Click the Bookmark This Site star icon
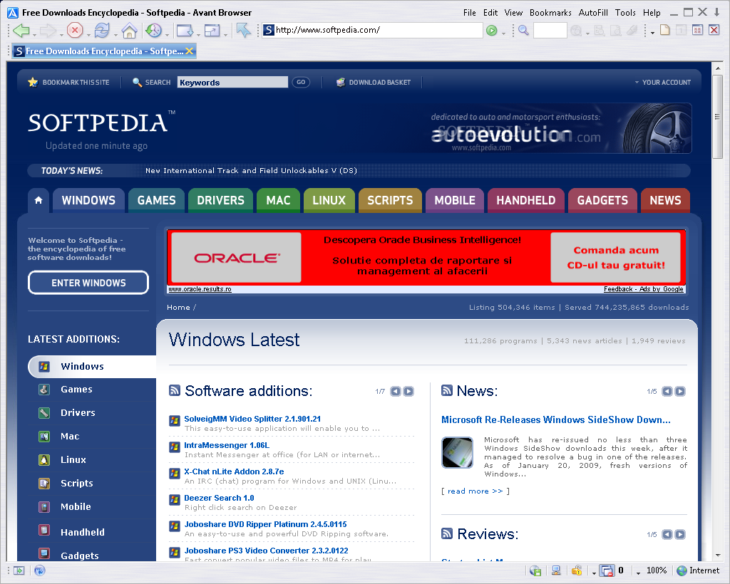Image resolution: width=730 pixels, height=584 pixels. pyautogui.click(x=33, y=83)
